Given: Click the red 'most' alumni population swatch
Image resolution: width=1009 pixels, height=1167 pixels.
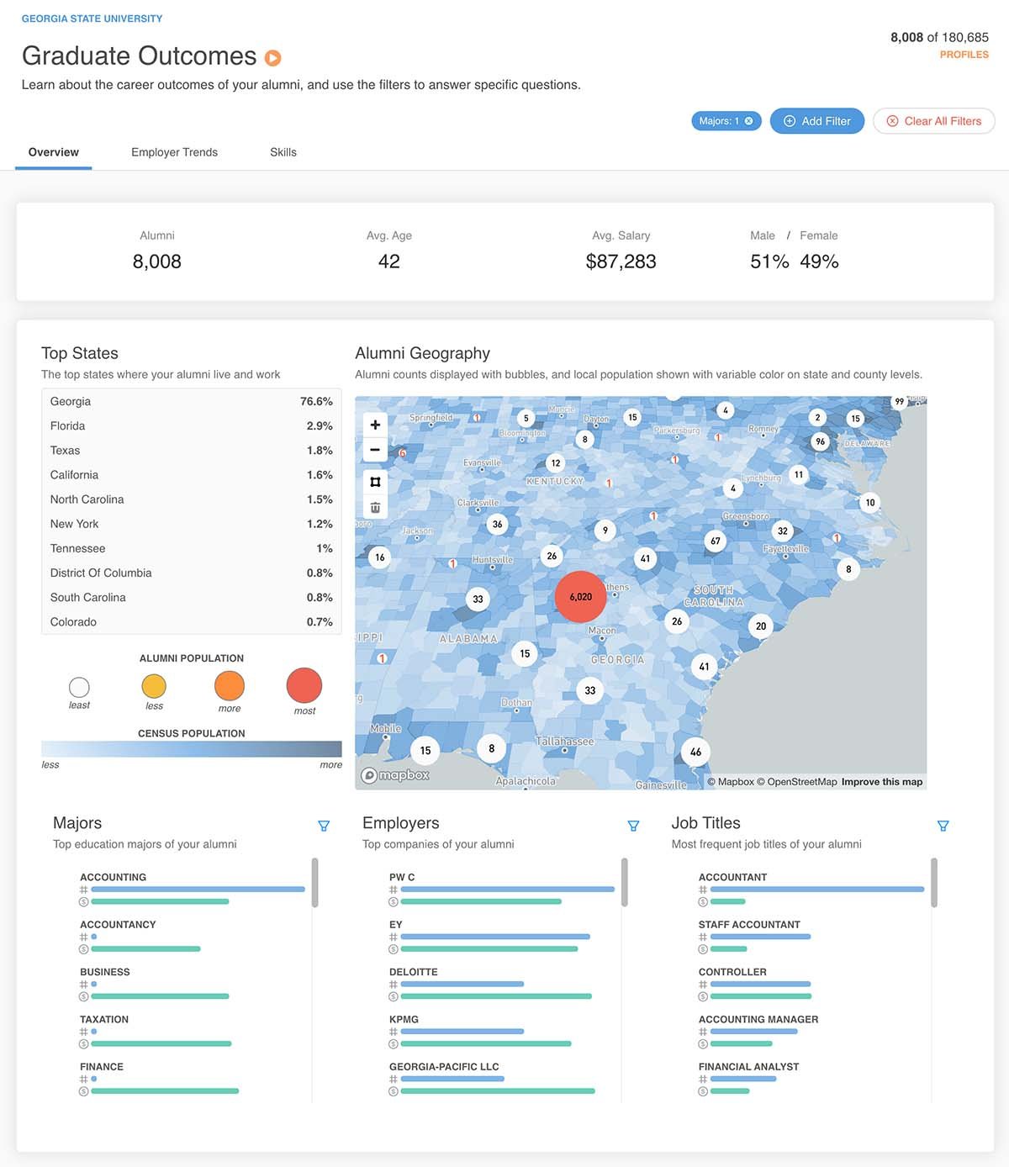Looking at the screenshot, I should click(x=304, y=685).
